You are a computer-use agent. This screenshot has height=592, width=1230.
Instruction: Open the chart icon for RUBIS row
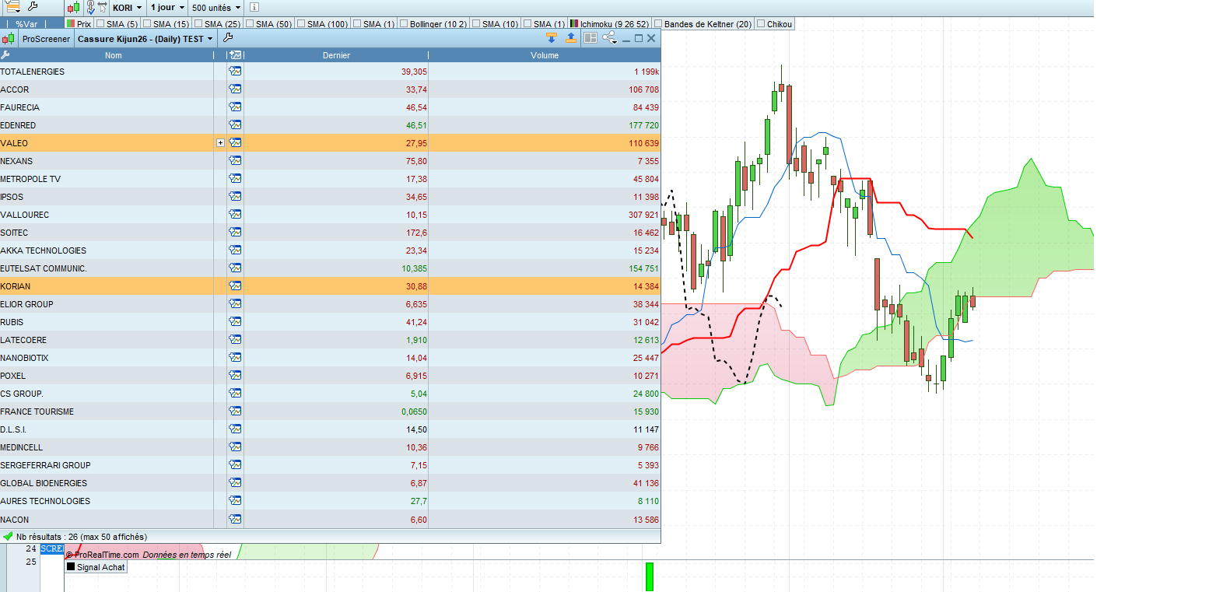coord(235,321)
